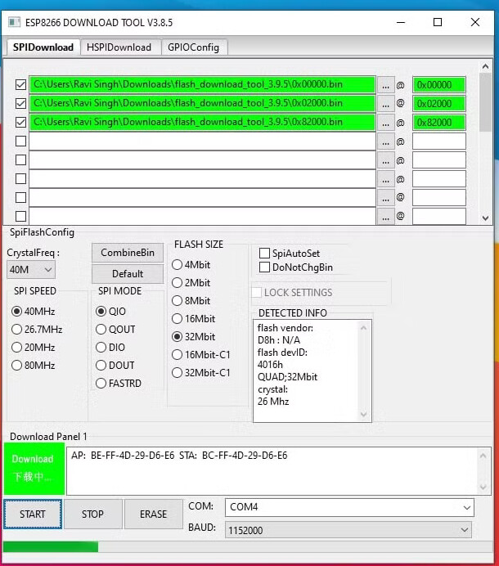Choose DOUT SPI mode
This screenshot has width=499, height=566.
(x=101, y=366)
